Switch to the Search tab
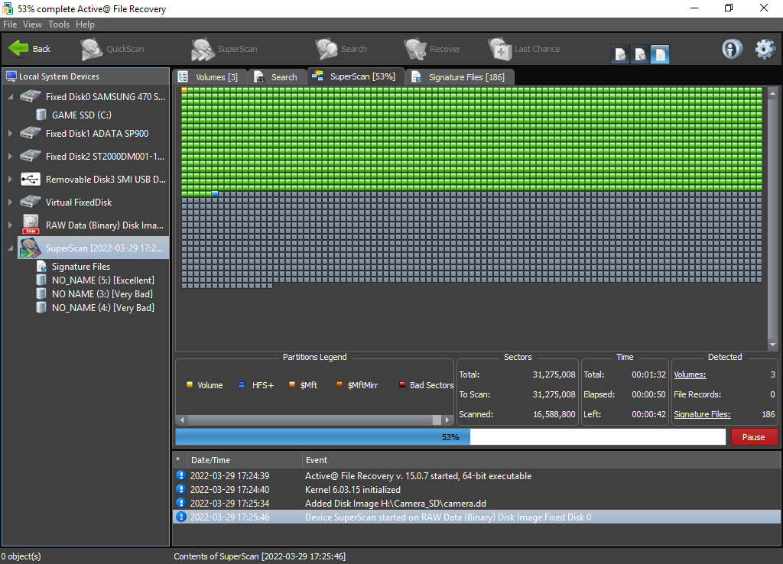This screenshot has height=564, width=783. 277,77
